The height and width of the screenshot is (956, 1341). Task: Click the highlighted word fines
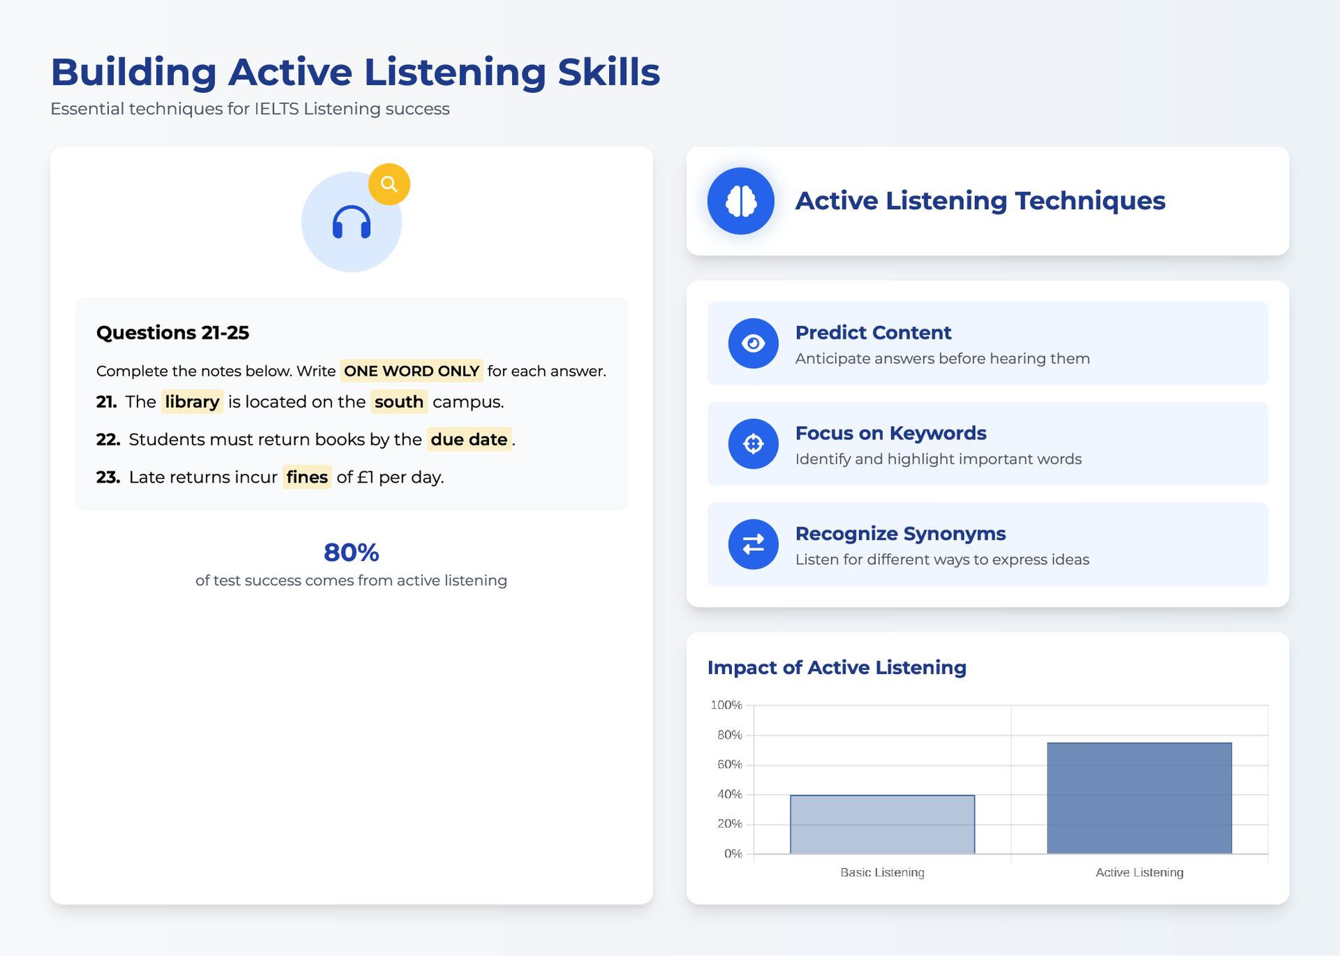pos(307,477)
